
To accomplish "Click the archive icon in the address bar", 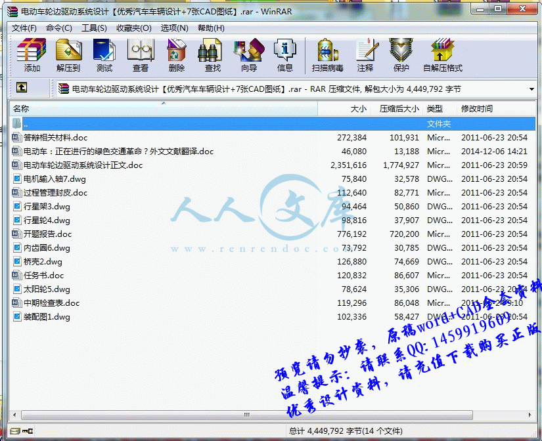I will 63,89.
